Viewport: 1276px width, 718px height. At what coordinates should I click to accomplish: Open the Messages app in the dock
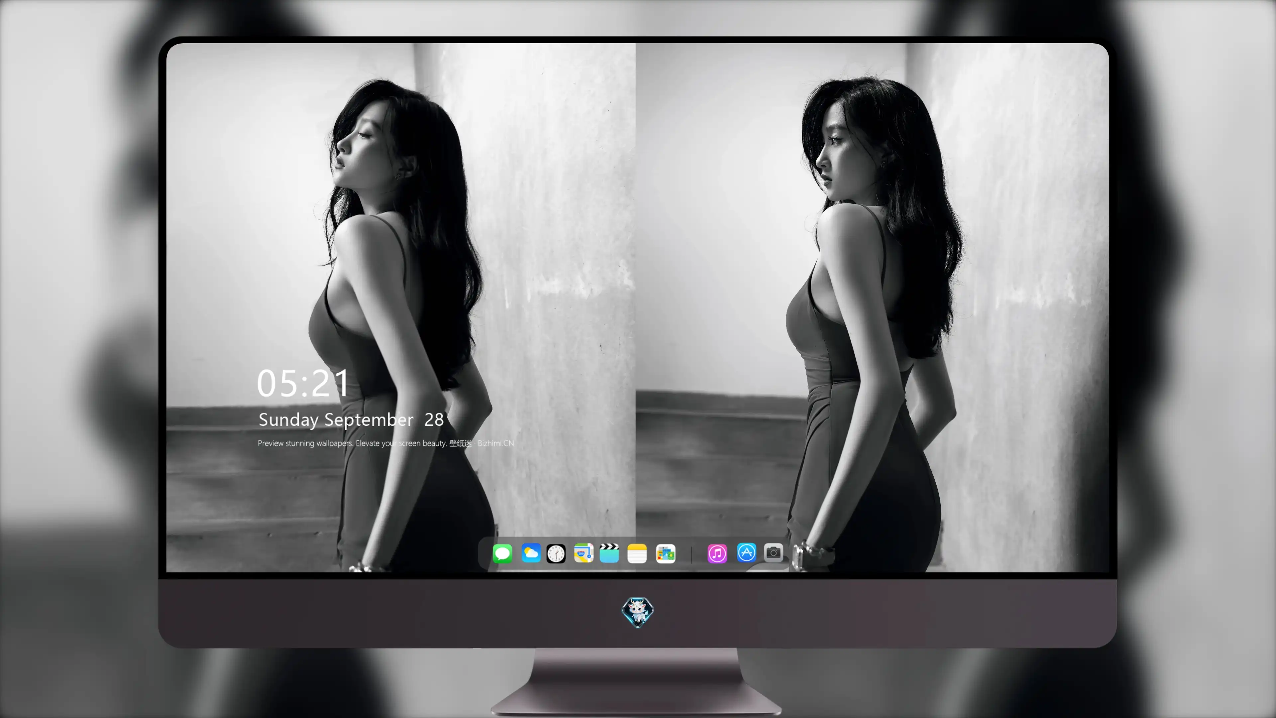(x=502, y=553)
